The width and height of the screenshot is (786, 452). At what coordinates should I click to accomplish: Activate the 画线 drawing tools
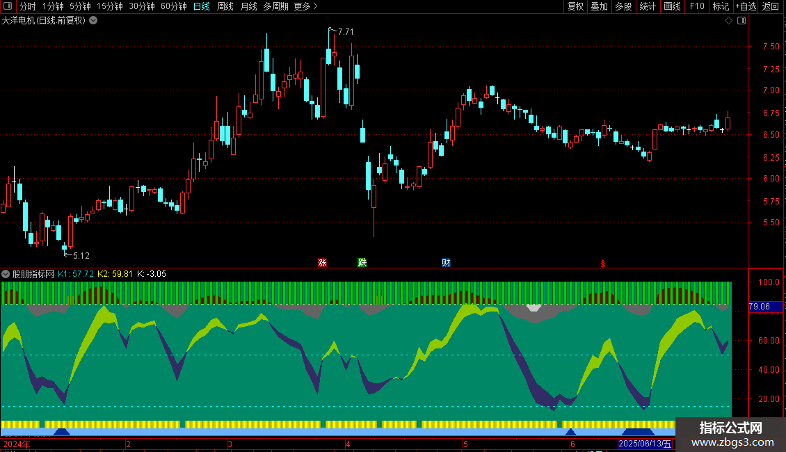coord(672,6)
